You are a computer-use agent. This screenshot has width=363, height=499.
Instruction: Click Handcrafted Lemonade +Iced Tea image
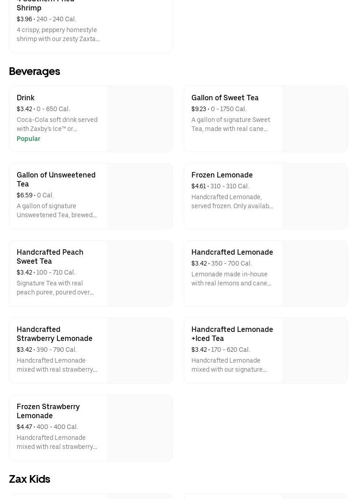314,351
